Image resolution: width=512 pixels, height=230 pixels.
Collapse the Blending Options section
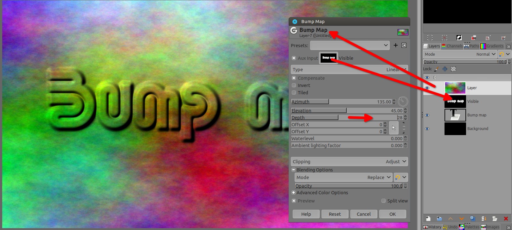click(x=293, y=170)
